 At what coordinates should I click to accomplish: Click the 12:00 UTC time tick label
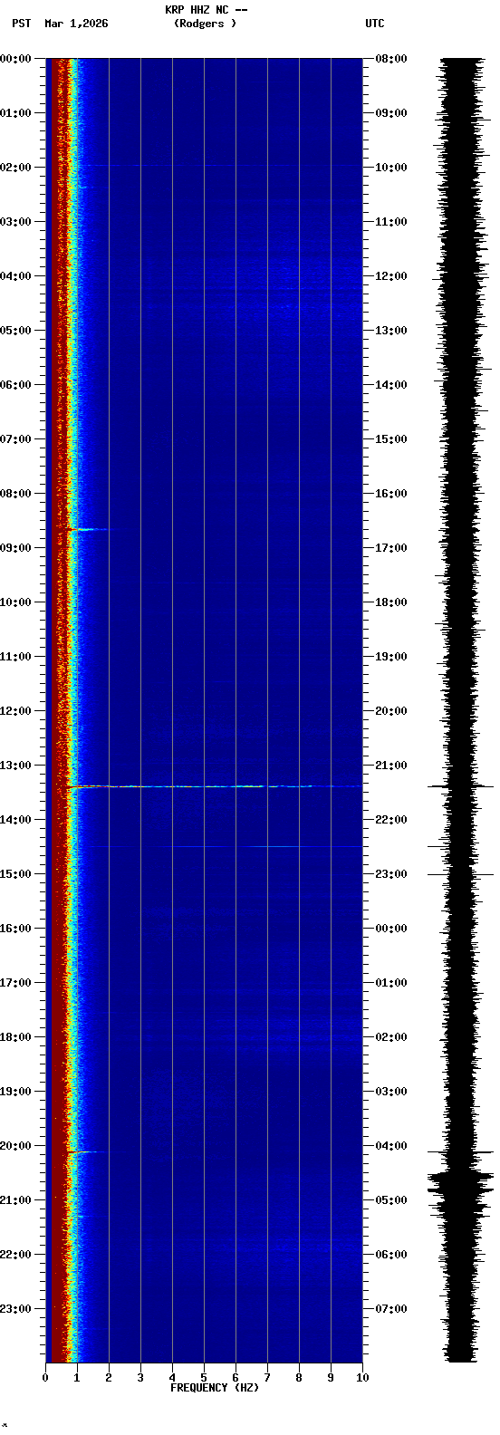coord(391,276)
